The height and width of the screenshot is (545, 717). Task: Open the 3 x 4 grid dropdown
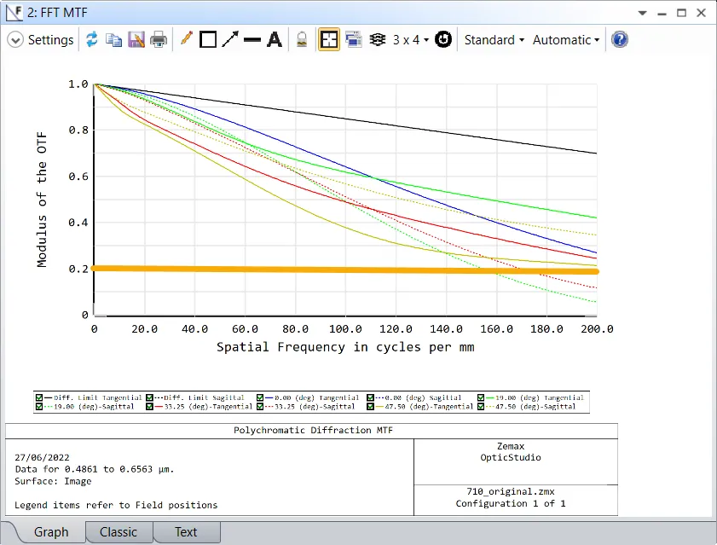point(410,40)
